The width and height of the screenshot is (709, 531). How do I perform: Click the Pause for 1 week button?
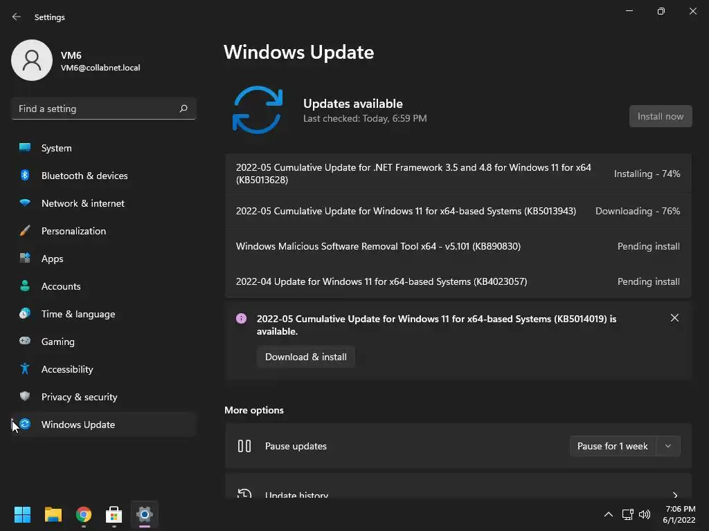coord(612,446)
